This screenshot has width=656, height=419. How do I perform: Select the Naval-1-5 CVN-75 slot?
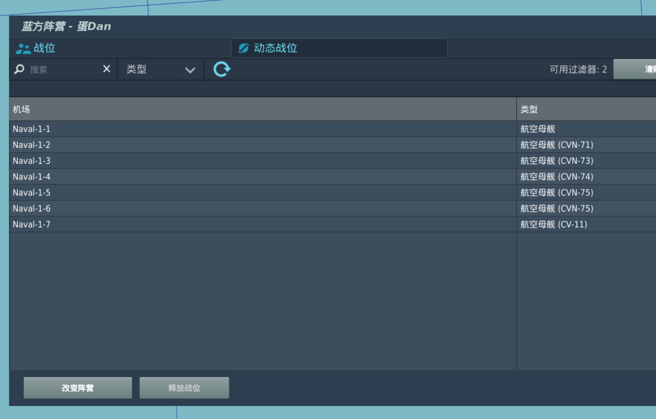[197, 192]
